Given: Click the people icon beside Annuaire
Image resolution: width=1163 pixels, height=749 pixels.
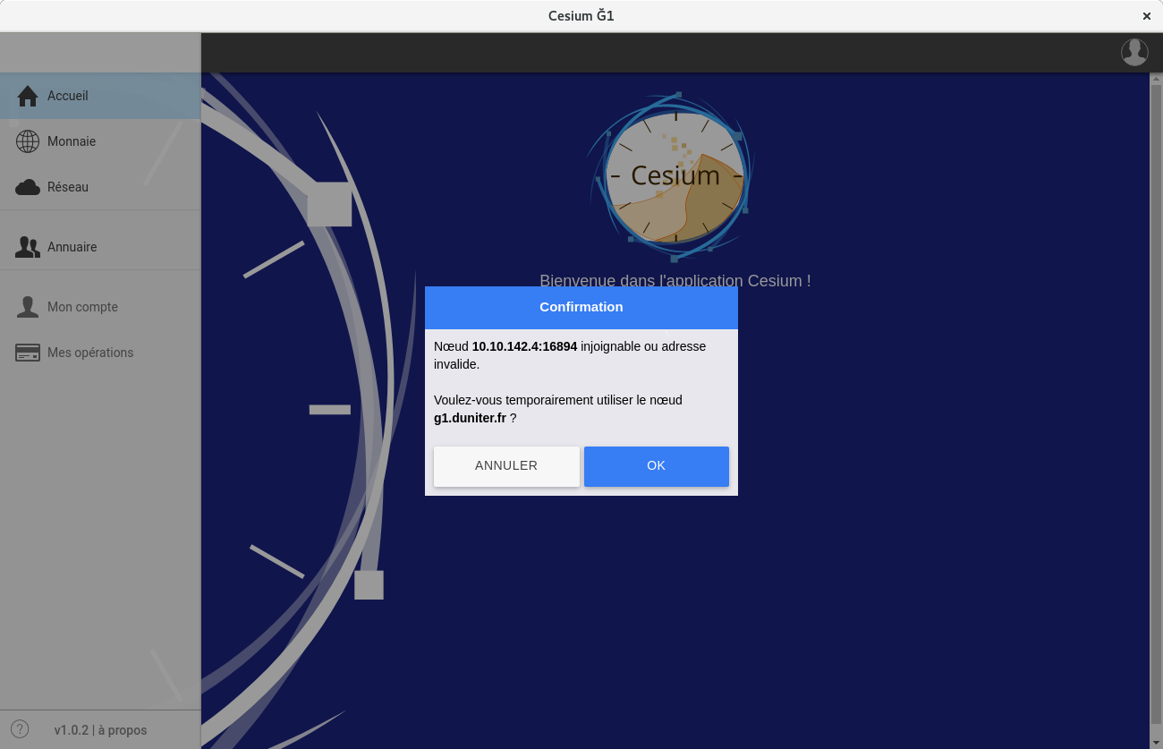Looking at the screenshot, I should tap(28, 247).
